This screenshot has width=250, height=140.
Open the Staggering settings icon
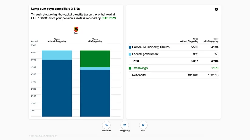click(125, 125)
